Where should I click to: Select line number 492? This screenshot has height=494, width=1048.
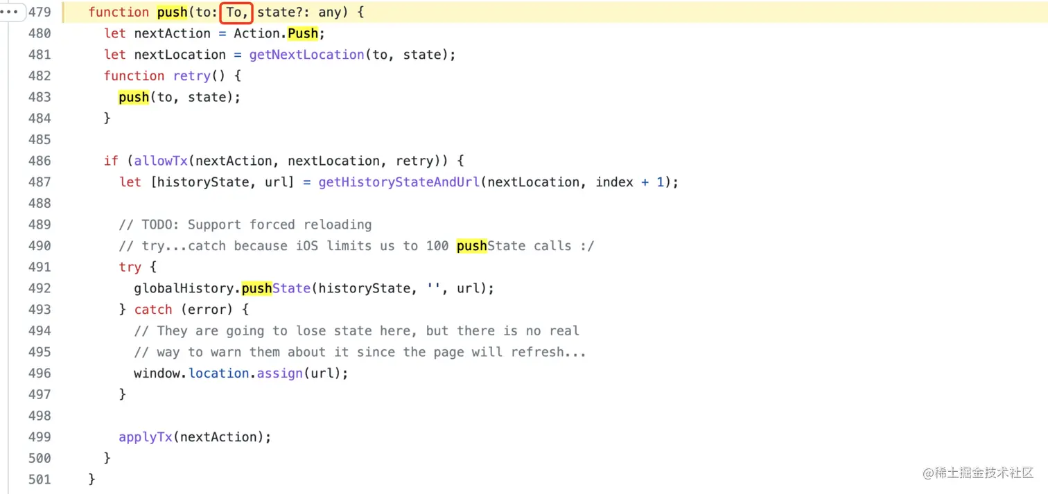[x=40, y=288]
